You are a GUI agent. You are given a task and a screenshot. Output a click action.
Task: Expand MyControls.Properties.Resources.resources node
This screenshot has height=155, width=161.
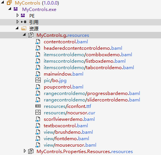click(x=25, y=151)
